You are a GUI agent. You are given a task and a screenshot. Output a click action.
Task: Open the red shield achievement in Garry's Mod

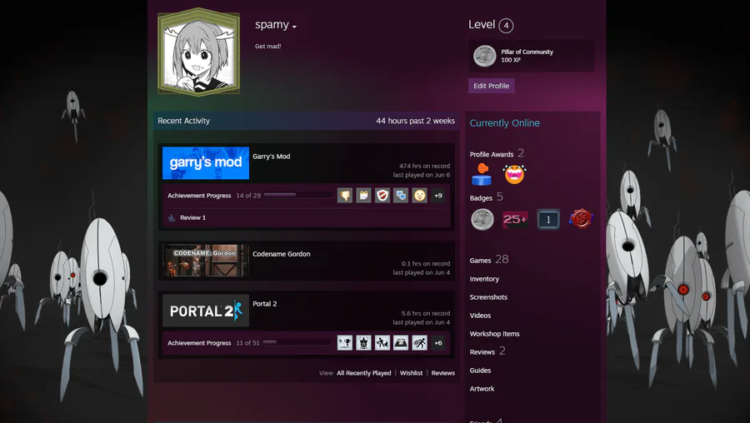point(382,196)
